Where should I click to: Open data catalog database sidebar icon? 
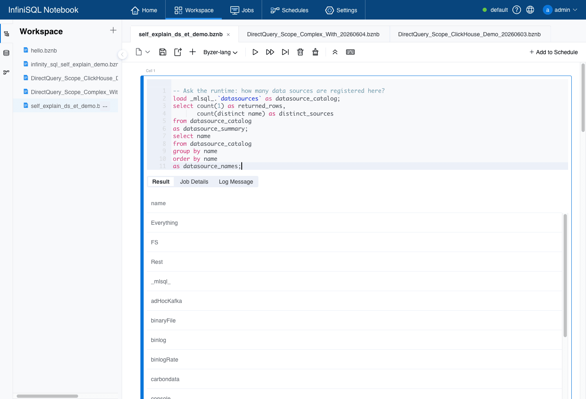(7, 53)
